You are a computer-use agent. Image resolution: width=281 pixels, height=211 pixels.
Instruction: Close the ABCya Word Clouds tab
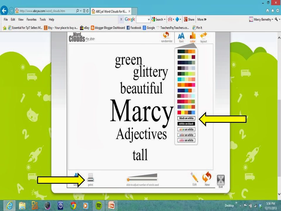tap(129, 11)
